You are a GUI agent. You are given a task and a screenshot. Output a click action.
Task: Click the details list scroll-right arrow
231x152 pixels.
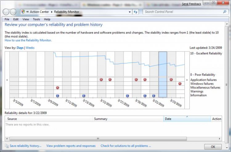click(x=220, y=139)
